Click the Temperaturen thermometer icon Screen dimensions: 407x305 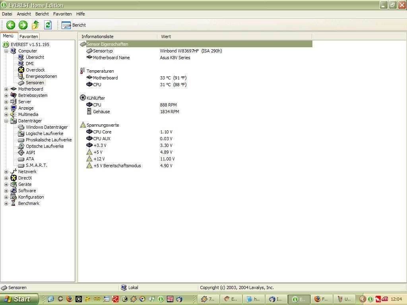tap(83, 71)
